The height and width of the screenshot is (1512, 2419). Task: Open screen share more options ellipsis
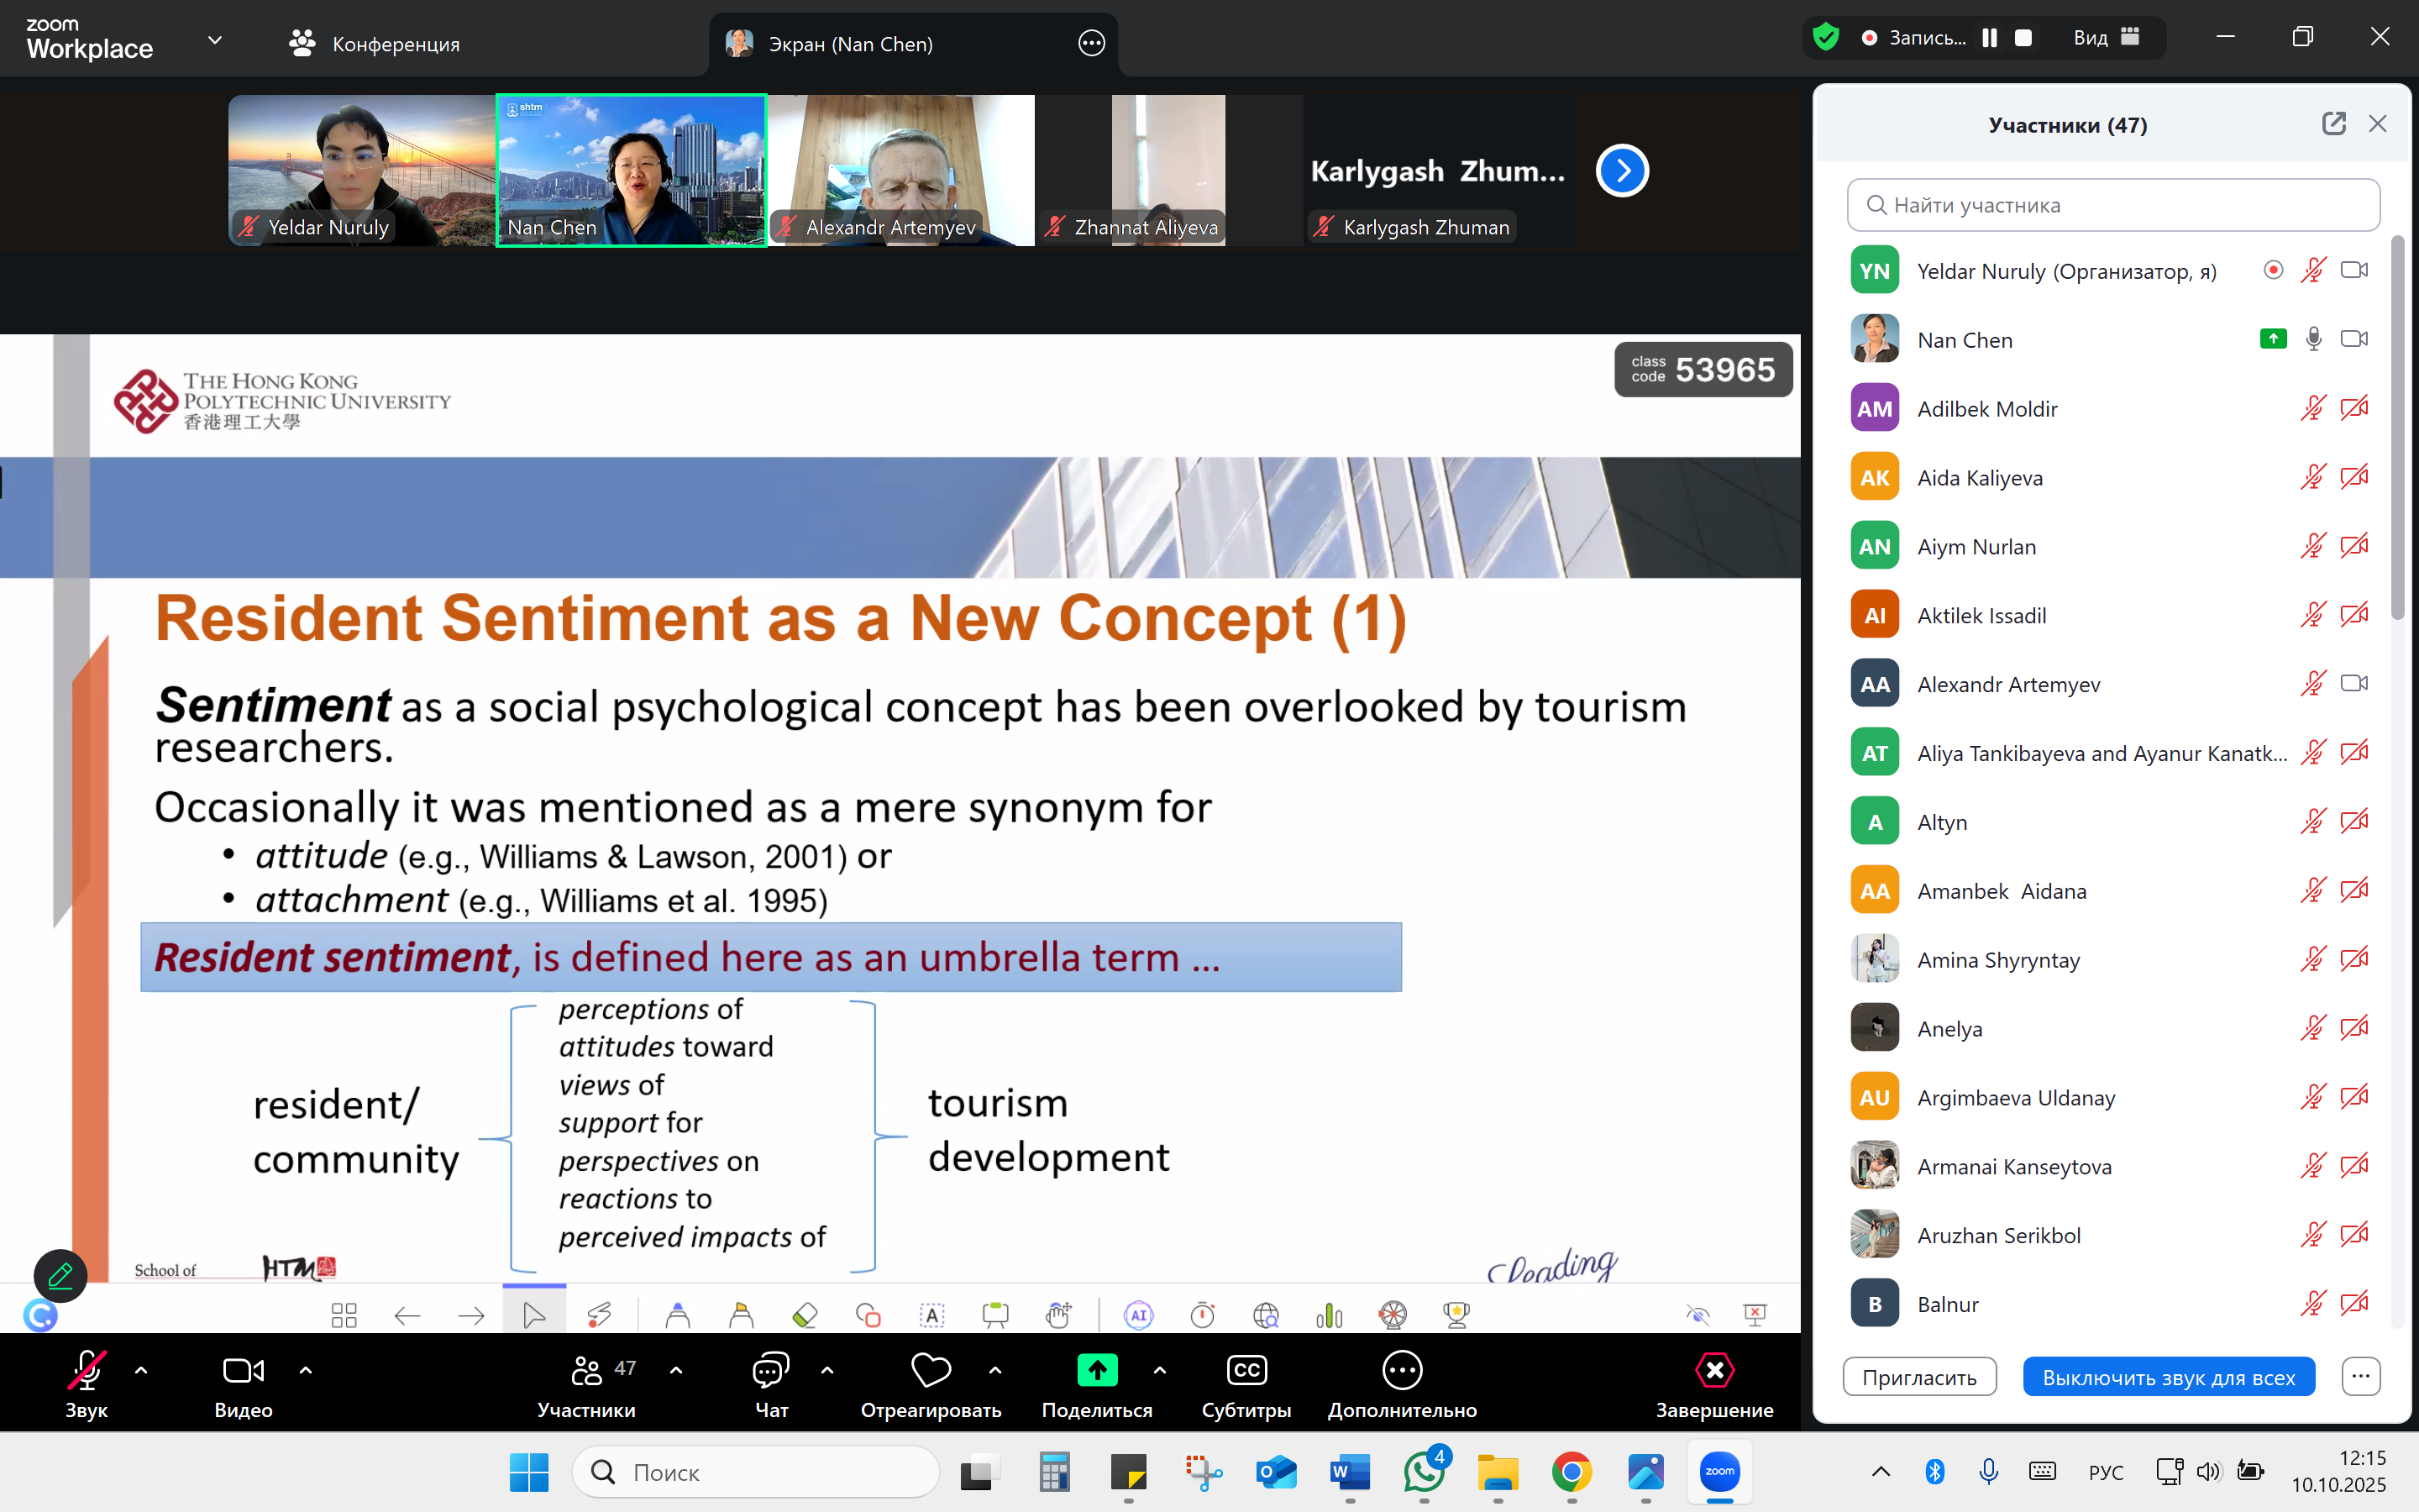pyautogui.click(x=1092, y=44)
